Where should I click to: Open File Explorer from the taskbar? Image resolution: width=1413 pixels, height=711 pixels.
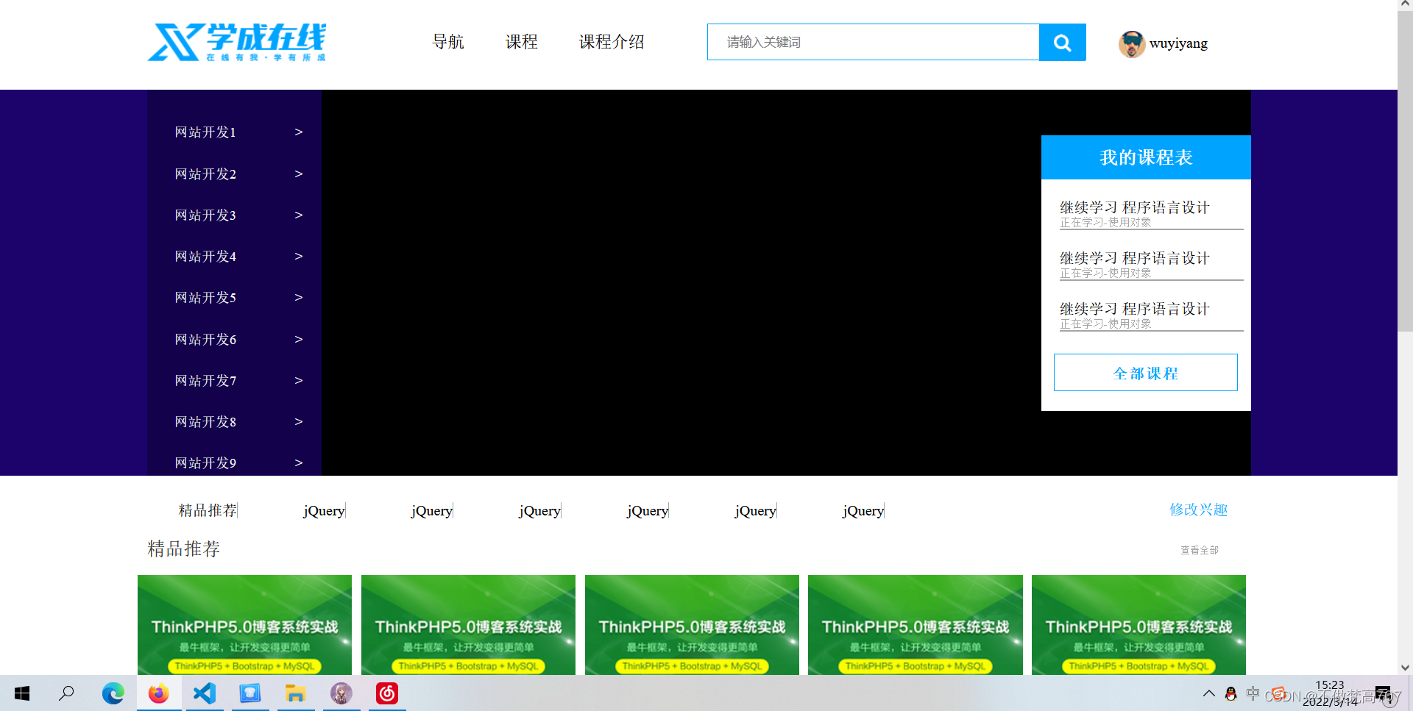click(x=295, y=693)
